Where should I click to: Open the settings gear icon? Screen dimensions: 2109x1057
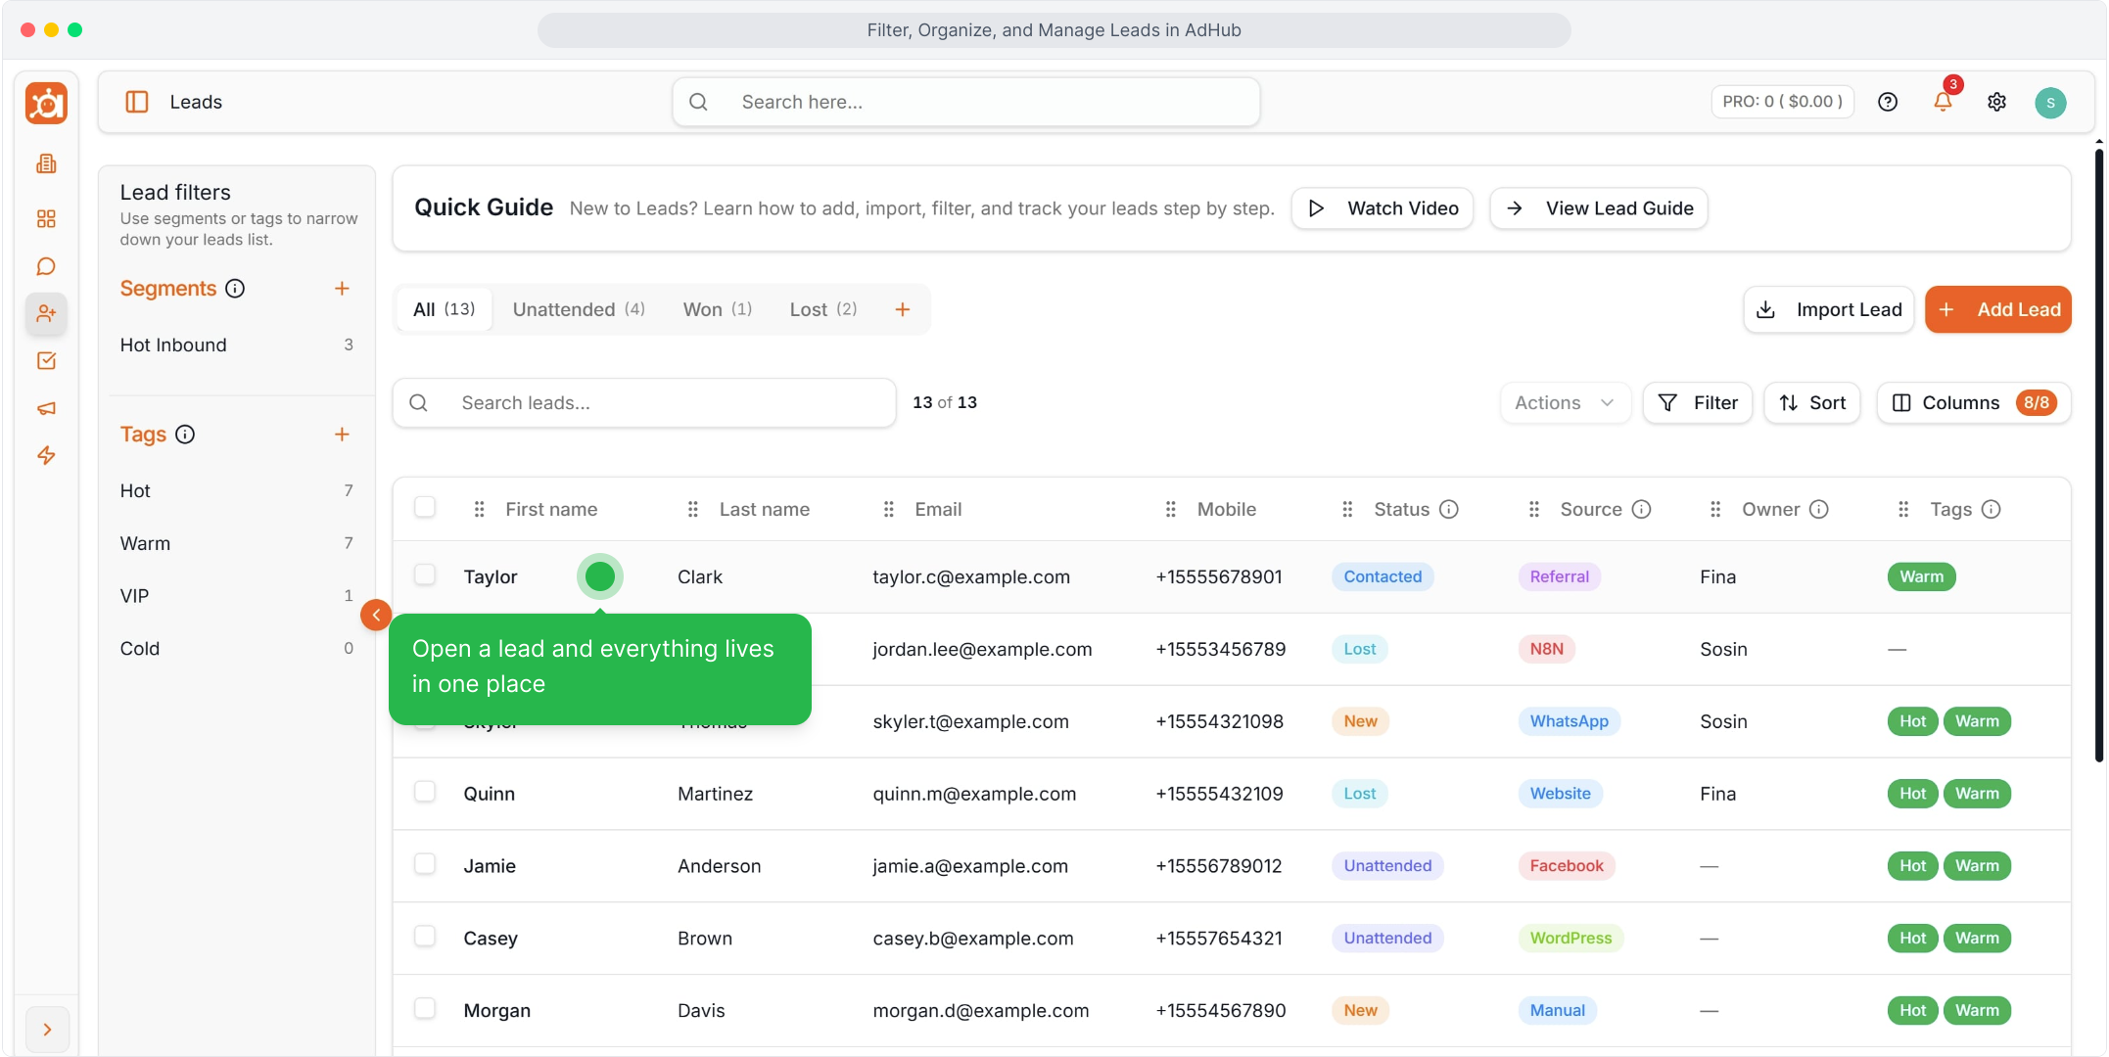coord(1997,102)
